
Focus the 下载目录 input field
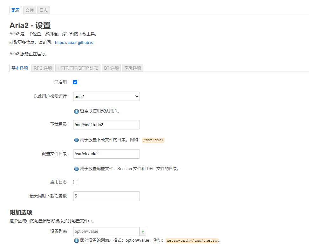pos(106,125)
